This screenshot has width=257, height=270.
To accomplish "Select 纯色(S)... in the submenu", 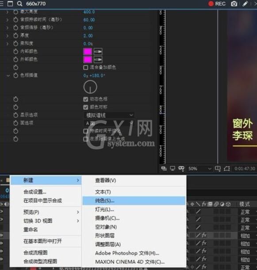I will tap(134, 201).
